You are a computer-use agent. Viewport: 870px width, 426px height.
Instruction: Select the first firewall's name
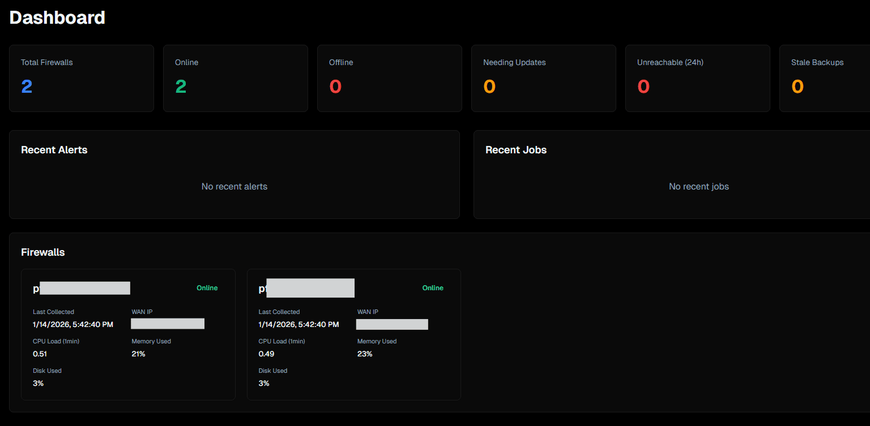[82, 288]
